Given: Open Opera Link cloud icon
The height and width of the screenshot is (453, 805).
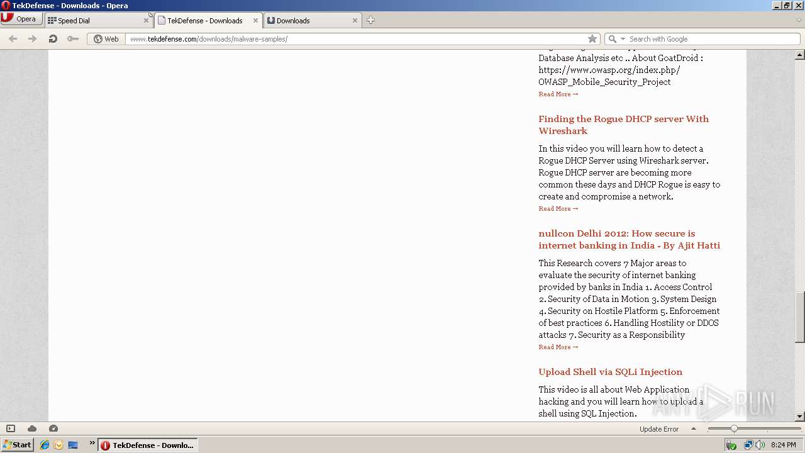Looking at the screenshot, I should (32, 428).
